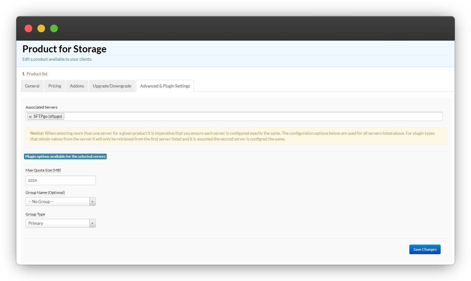The width and height of the screenshot is (471, 281).
Task: Click the SFTPgo (sftpgo) server tag
Action: coord(48,117)
